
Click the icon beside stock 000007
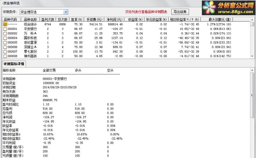(5, 52)
